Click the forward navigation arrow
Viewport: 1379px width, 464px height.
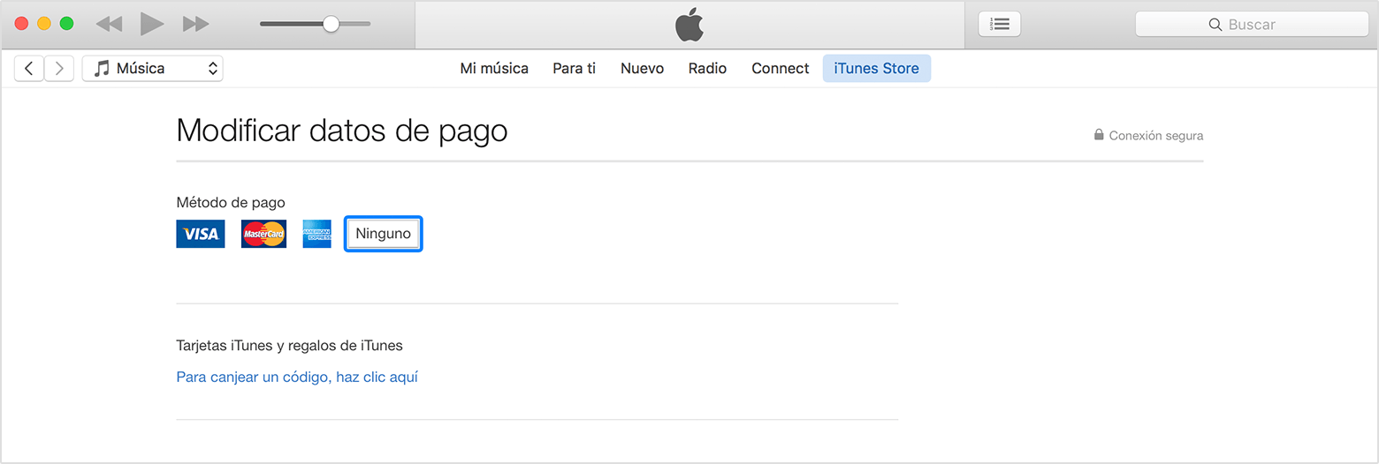[x=59, y=68]
